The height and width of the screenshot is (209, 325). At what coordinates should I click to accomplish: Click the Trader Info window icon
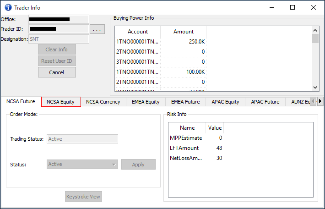(x=8, y=7)
